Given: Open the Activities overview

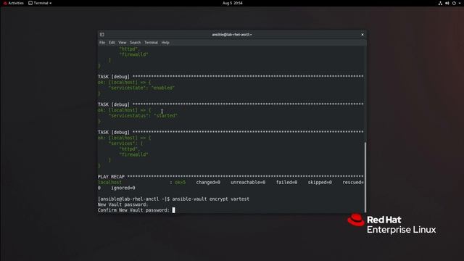Looking at the screenshot, I should pyautogui.click(x=14, y=3).
